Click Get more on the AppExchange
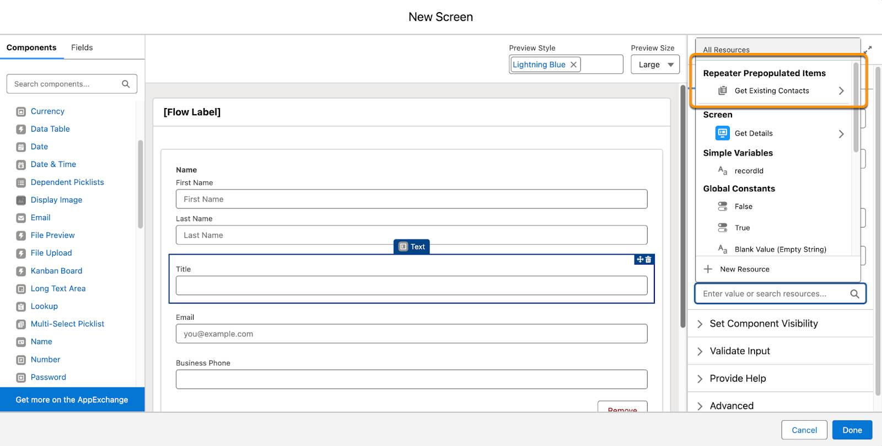This screenshot has height=446, width=882. pyautogui.click(x=72, y=400)
